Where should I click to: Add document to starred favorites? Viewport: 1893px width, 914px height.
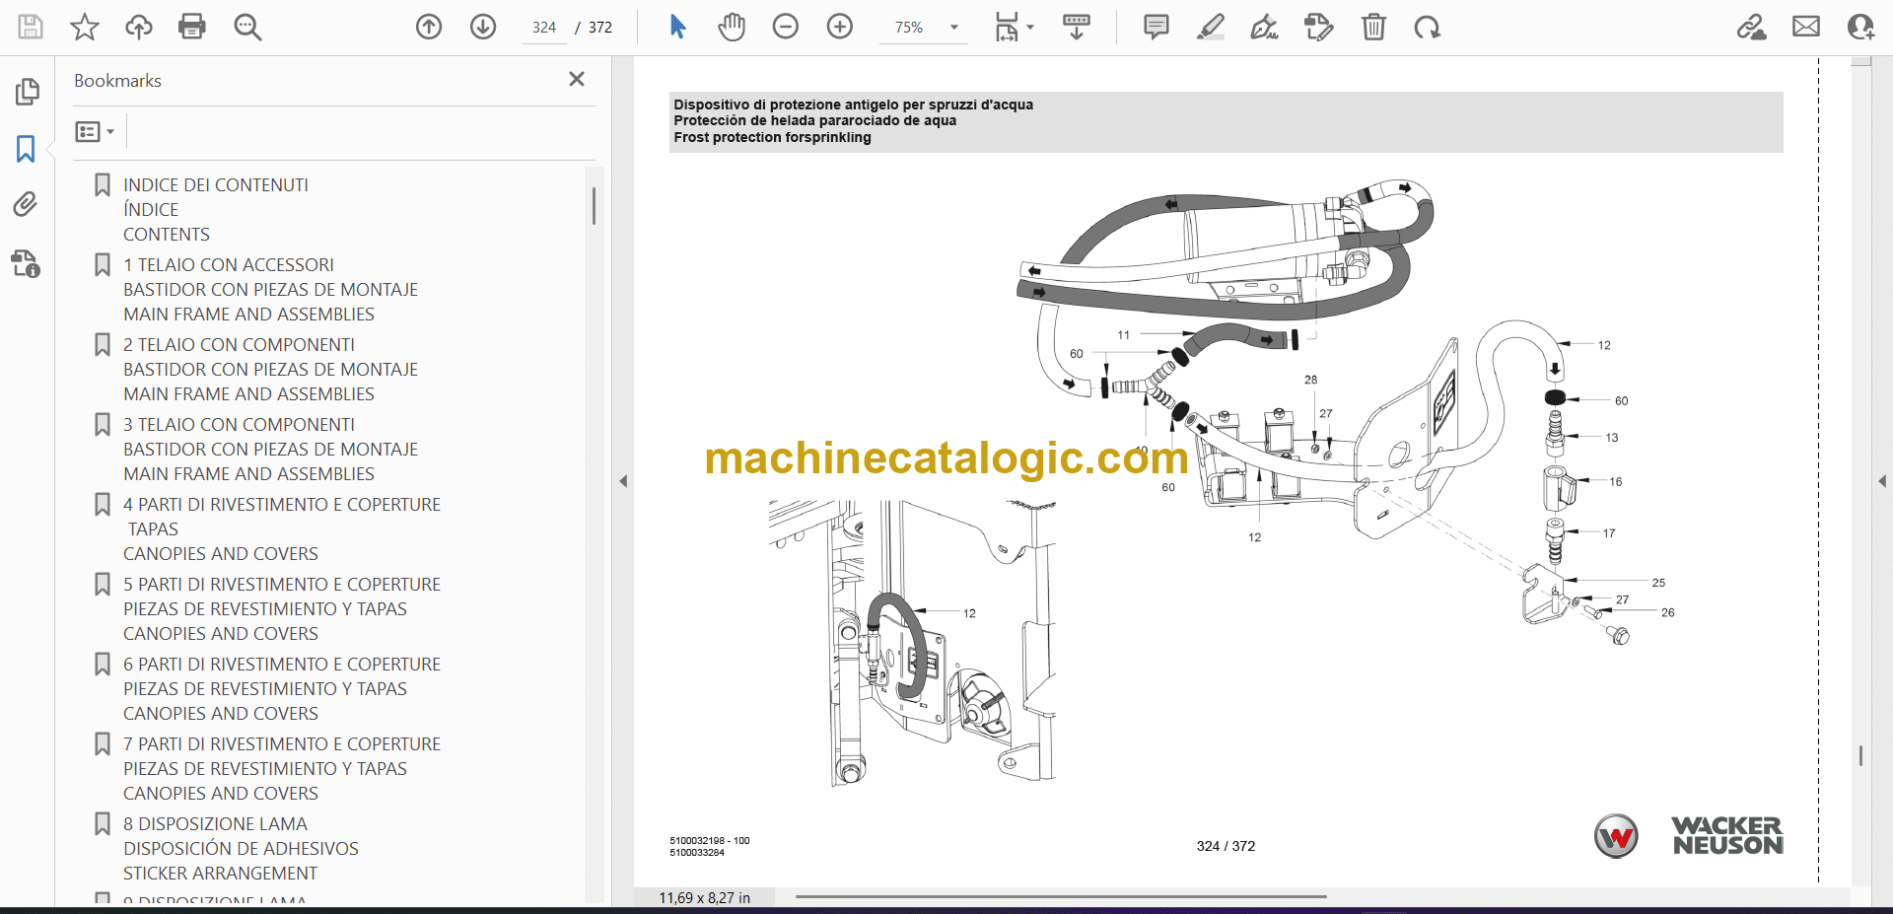click(85, 27)
